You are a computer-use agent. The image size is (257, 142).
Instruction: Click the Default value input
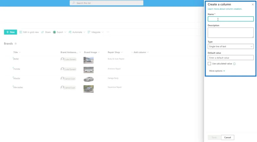click(231, 58)
